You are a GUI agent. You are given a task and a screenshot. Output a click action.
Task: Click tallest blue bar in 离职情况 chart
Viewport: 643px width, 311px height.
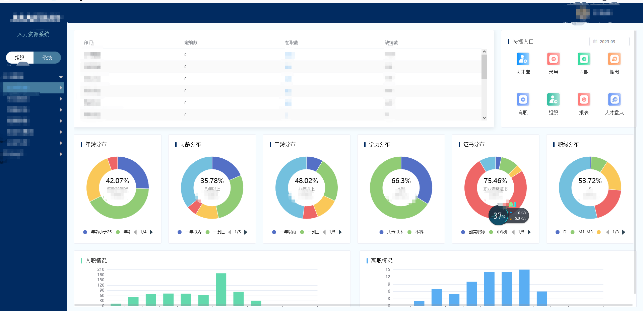click(524, 288)
